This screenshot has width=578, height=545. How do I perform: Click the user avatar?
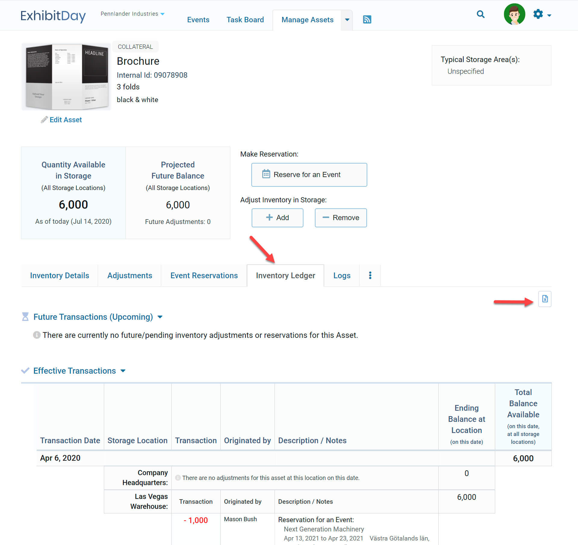tap(514, 14)
